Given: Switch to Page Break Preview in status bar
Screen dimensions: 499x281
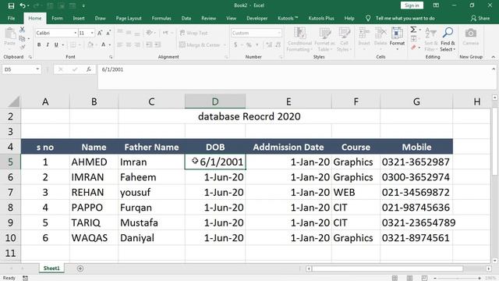Looking at the screenshot, I should 424,278.
